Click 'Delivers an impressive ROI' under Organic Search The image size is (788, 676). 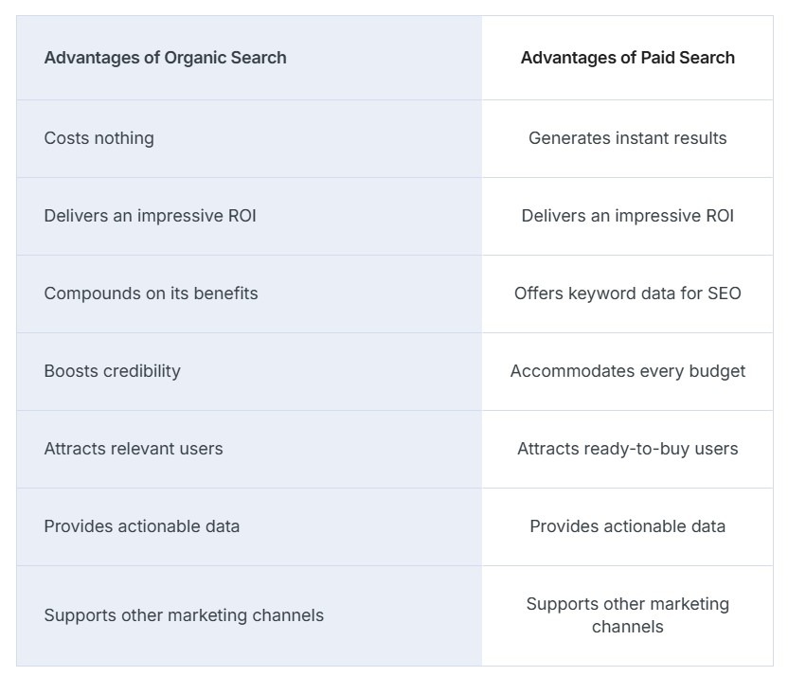click(150, 216)
